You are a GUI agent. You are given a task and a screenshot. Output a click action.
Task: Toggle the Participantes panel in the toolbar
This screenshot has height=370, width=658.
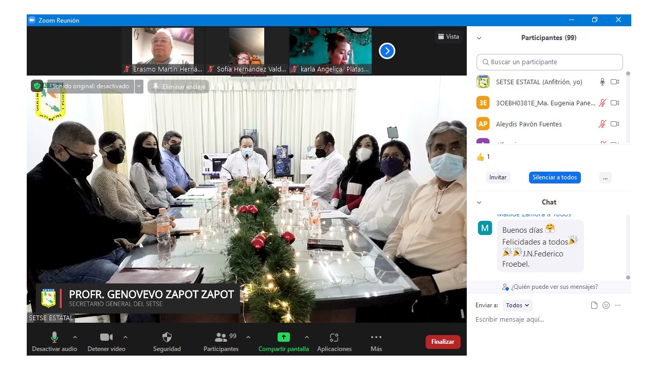[x=221, y=342]
